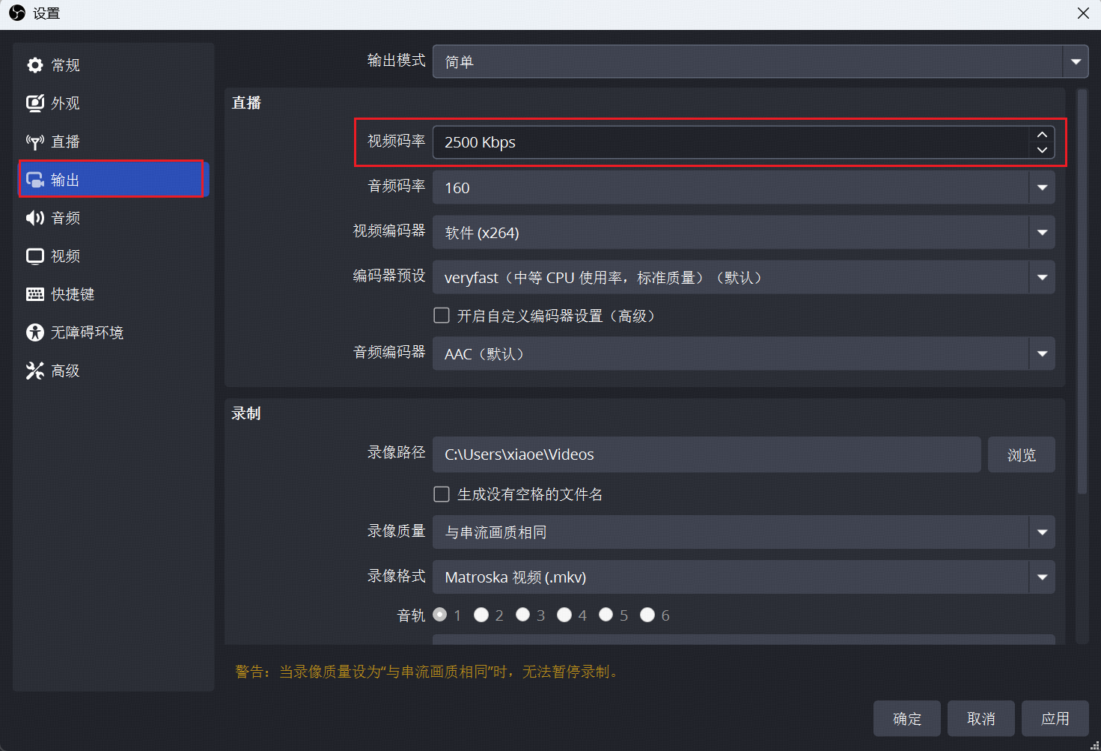Click the 取消 button
The width and height of the screenshot is (1101, 751).
[981, 719]
